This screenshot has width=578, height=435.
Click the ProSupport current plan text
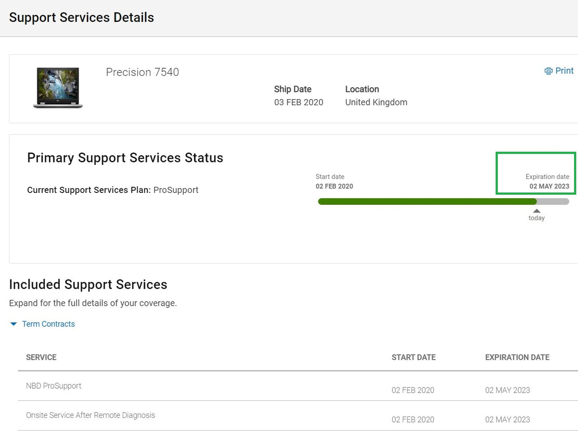point(176,190)
